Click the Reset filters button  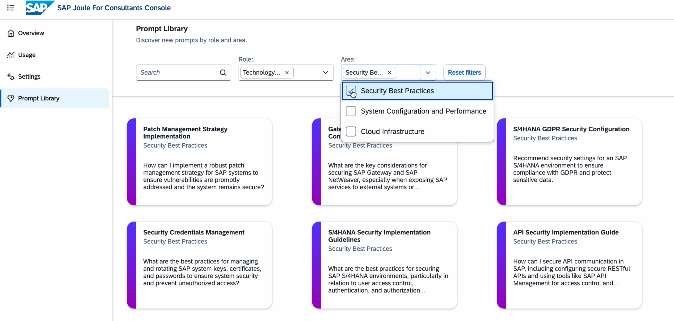pos(464,72)
